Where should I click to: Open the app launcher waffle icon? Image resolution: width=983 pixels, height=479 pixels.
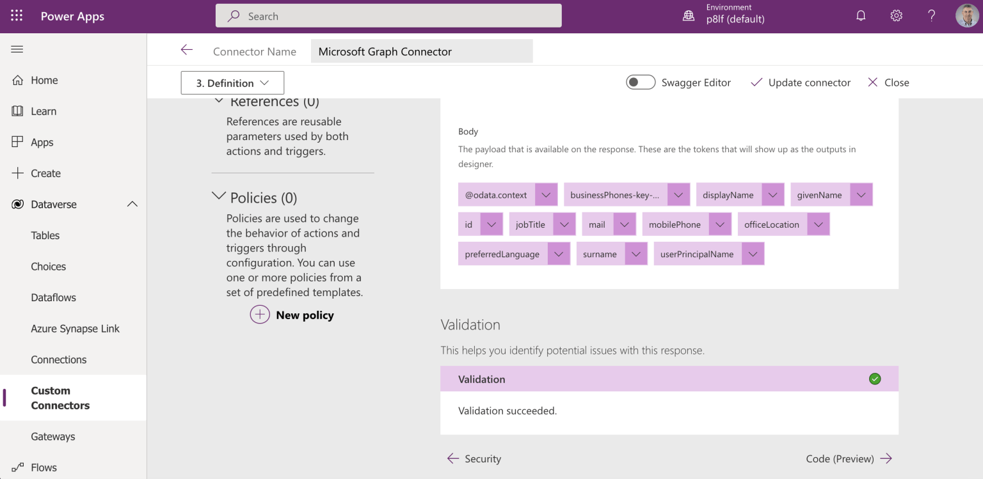(17, 16)
